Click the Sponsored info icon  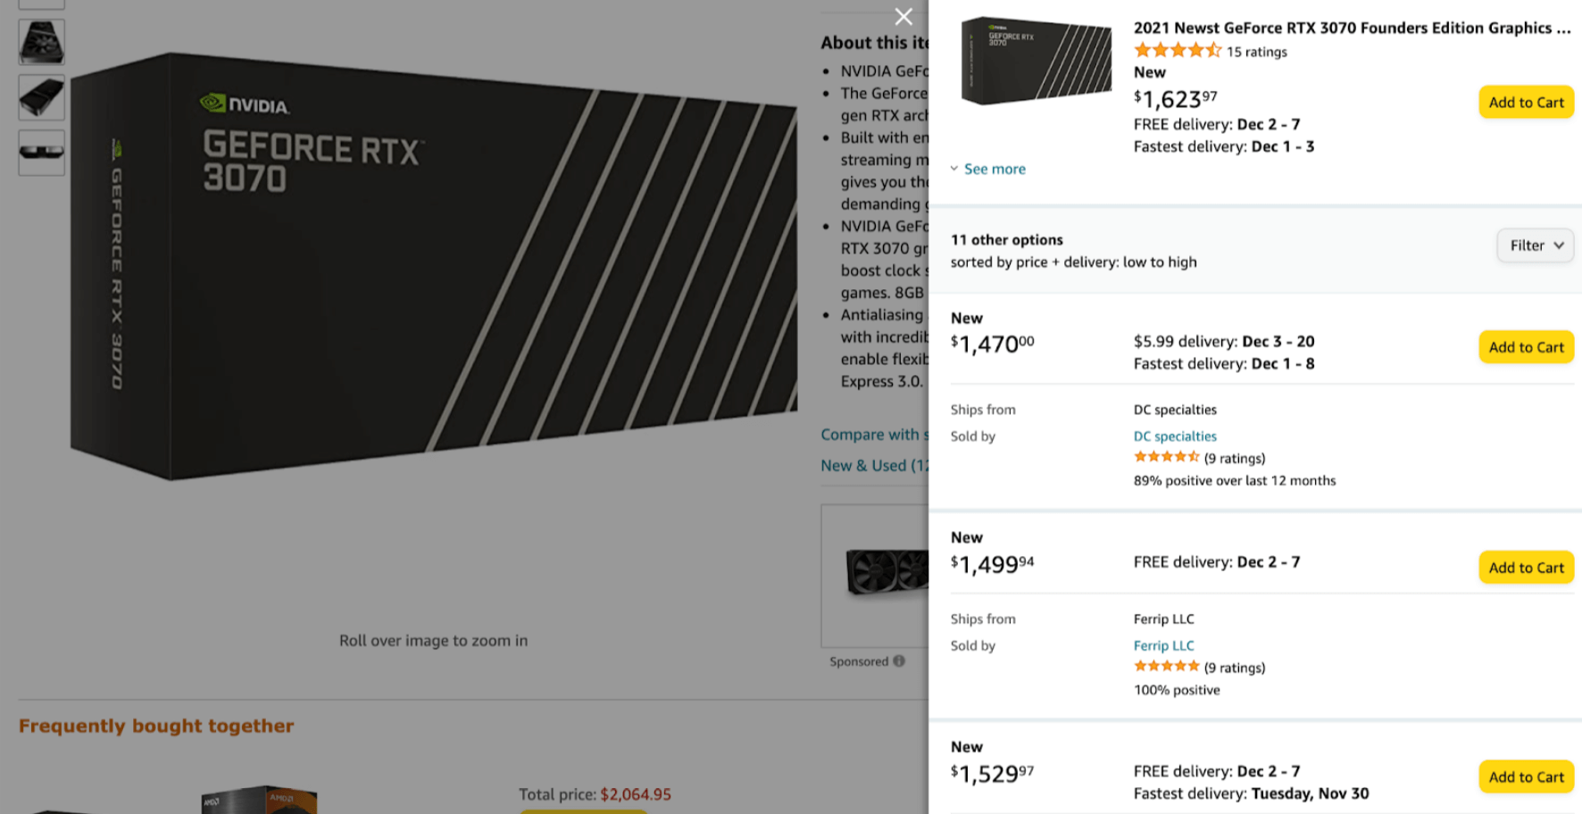coord(899,661)
